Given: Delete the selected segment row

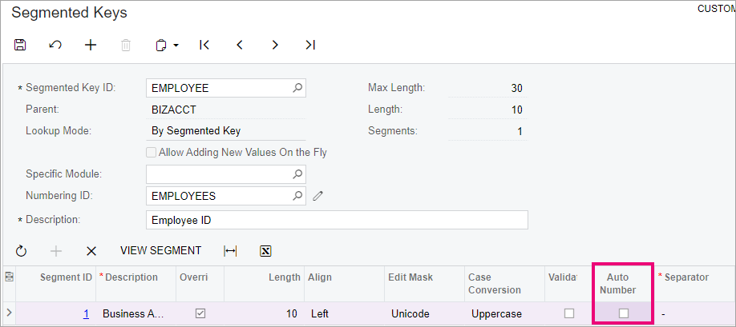Looking at the screenshot, I should click(x=91, y=251).
